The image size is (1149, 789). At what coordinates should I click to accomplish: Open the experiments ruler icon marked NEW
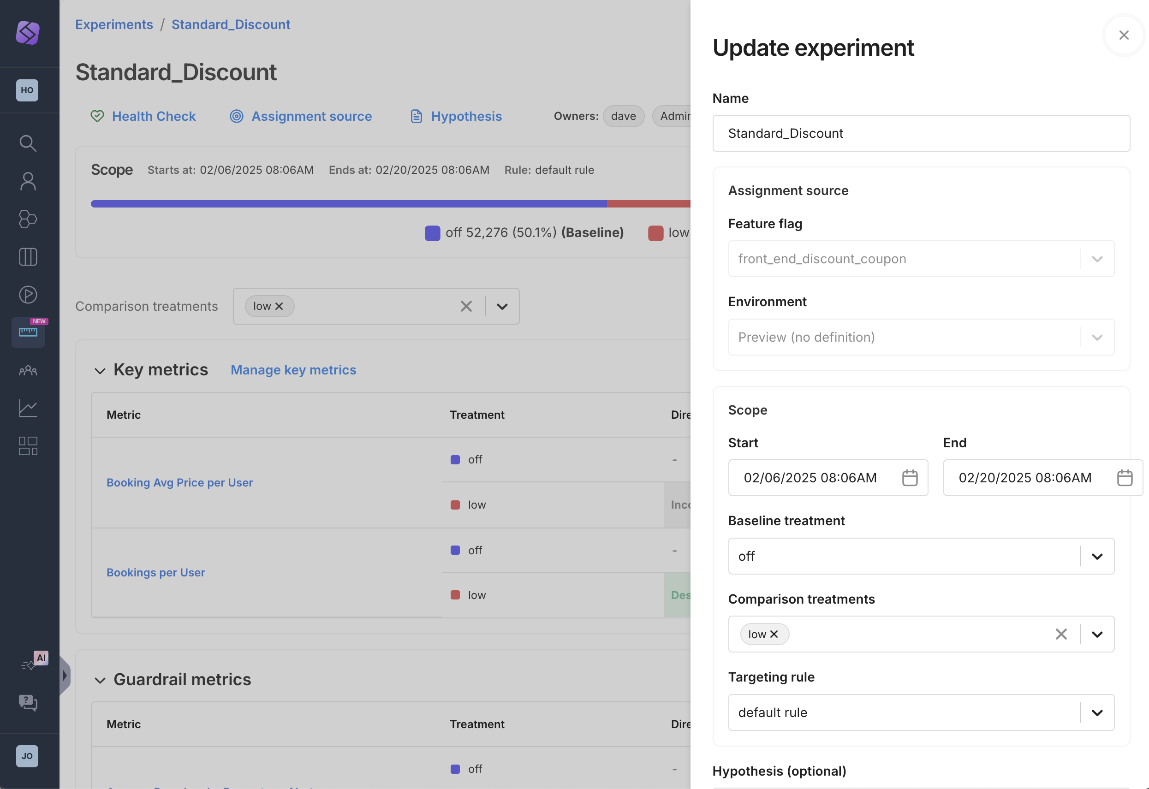pos(28,332)
